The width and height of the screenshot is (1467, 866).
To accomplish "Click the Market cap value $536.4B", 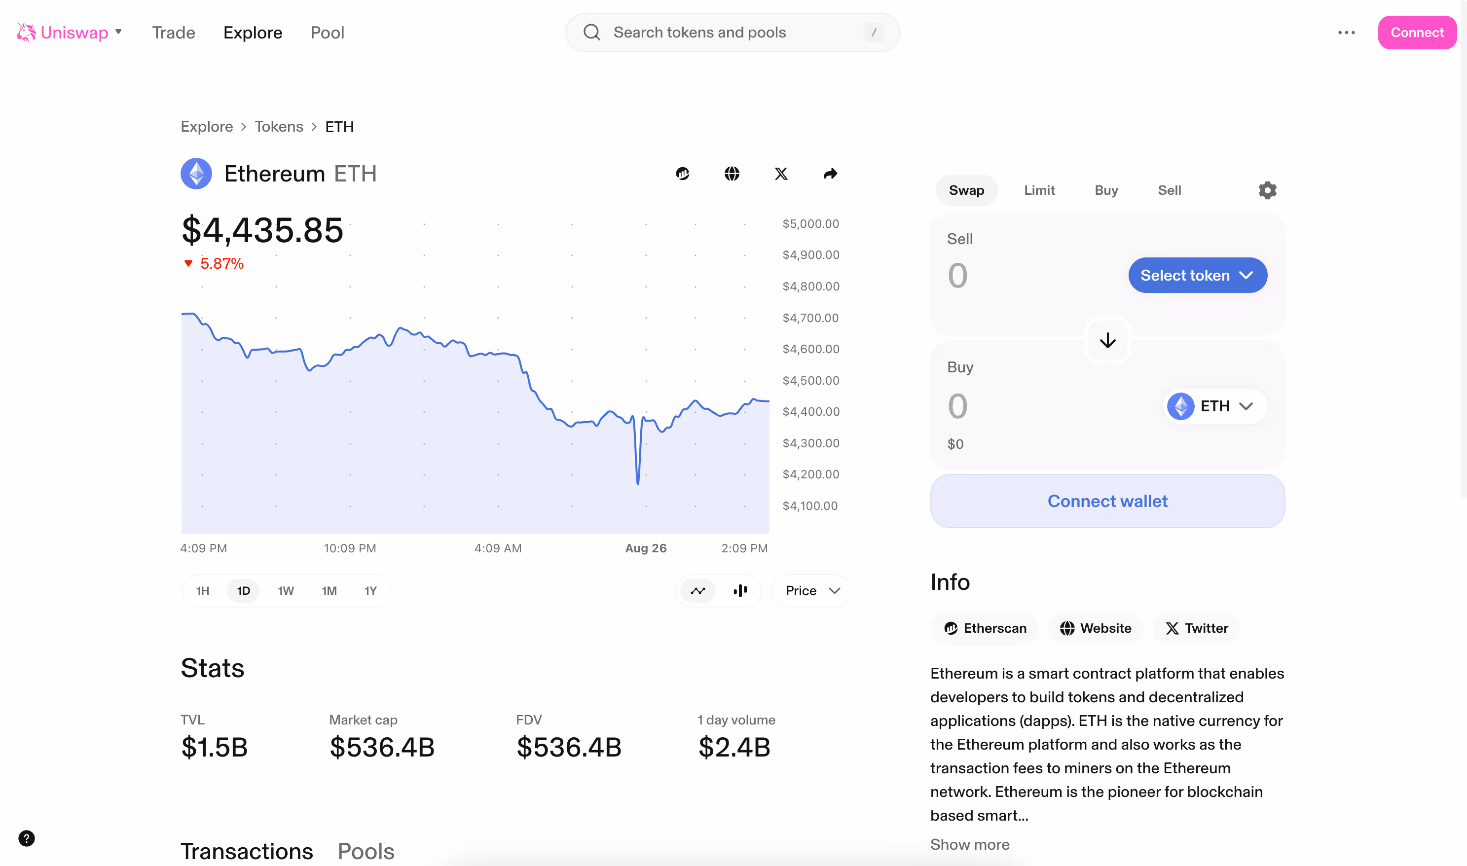I will pos(382,748).
